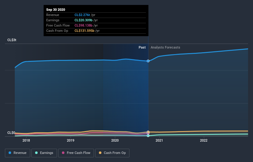Click the orange Cash From Op data point
Image resolution: width=253 pixels, height=162 pixels.
pyautogui.click(x=148, y=132)
